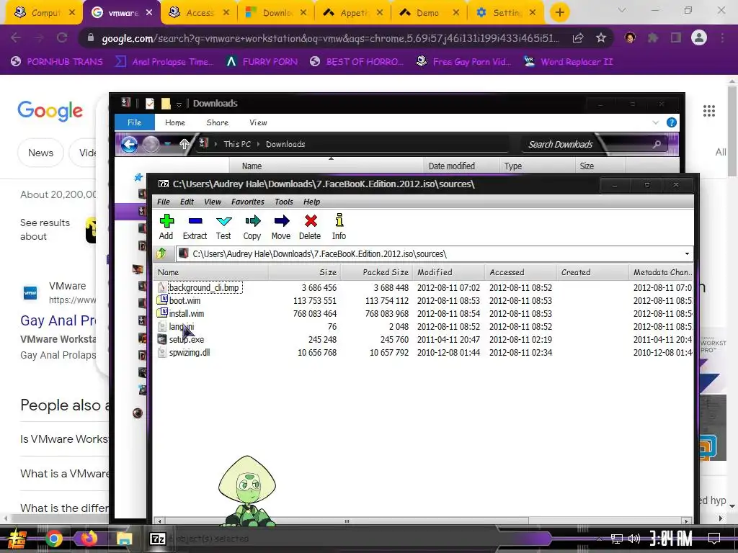Image resolution: width=738 pixels, height=553 pixels.
Task: Open Home ribbon tab in Downloads window
Action: click(x=175, y=122)
